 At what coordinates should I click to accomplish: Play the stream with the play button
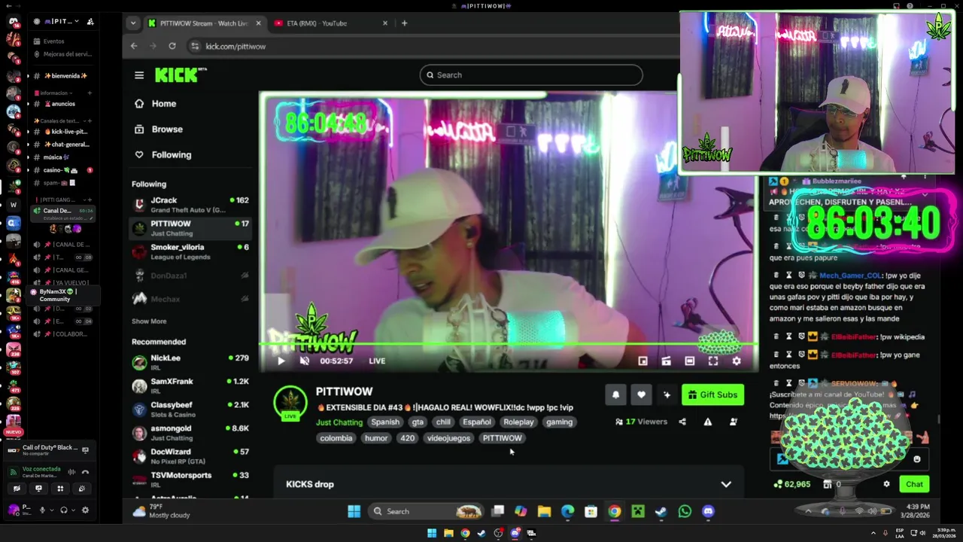(x=281, y=361)
